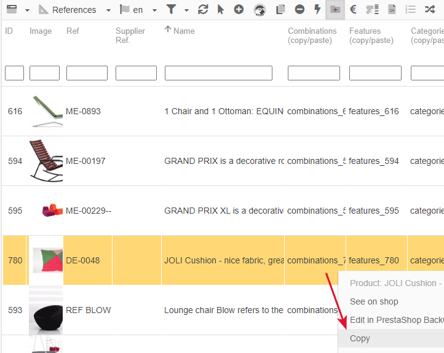Click the Name filter input field
The height and width of the screenshot is (353, 444).
[218, 73]
